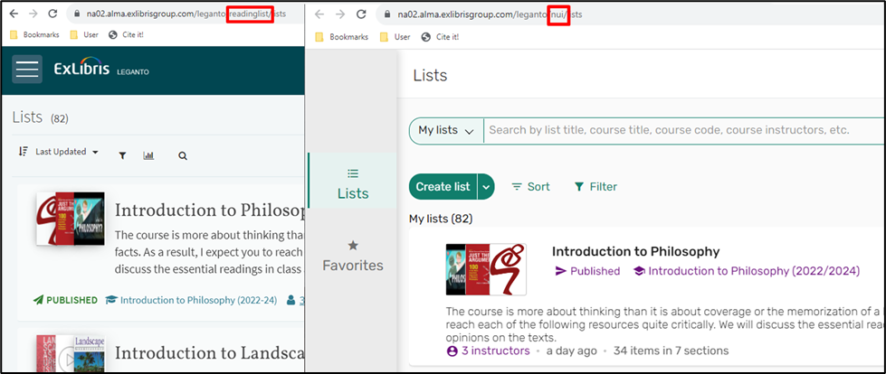This screenshot has height=374, width=886.
Task: Click the "34 items in 7 sections" text
Action: point(672,351)
